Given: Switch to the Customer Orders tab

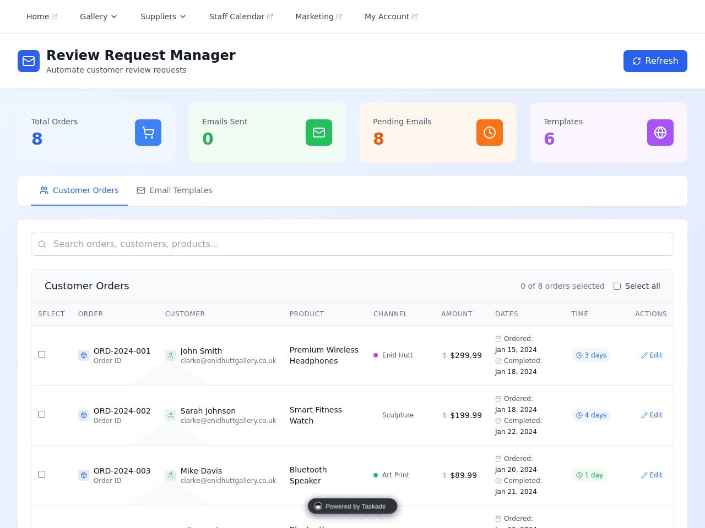Looking at the screenshot, I should point(79,190).
